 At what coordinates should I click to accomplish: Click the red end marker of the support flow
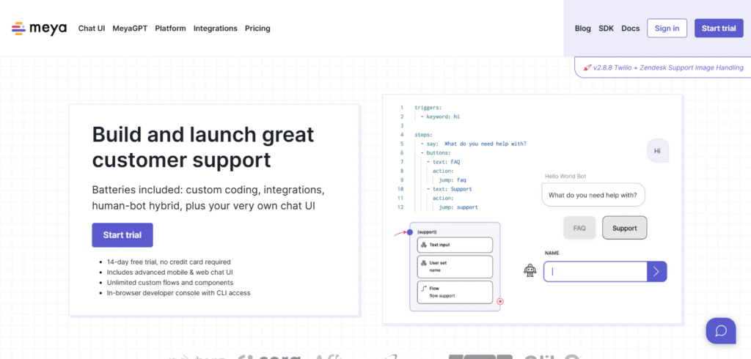(500, 302)
